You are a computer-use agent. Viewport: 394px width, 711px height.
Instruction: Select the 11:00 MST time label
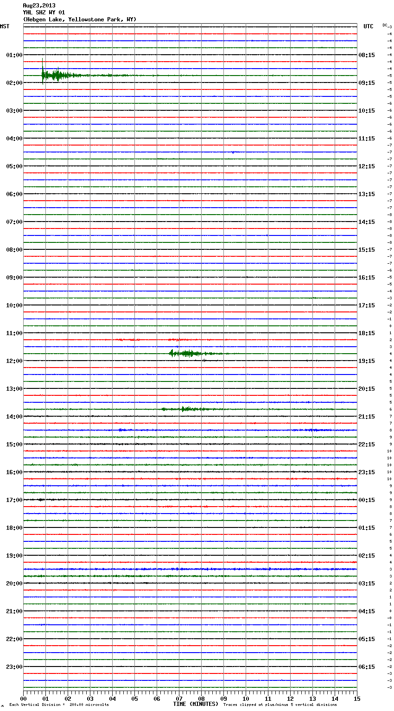pyautogui.click(x=14, y=333)
